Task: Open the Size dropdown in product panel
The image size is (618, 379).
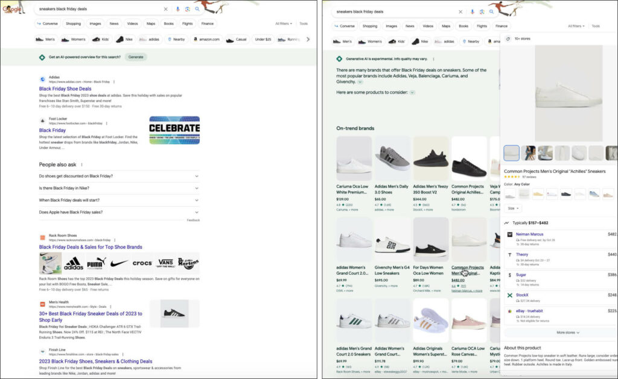Action: point(512,208)
